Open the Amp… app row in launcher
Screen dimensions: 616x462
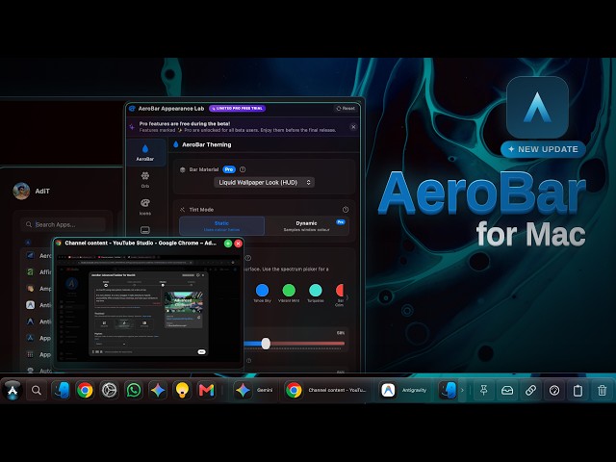pyautogui.click(x=38, y=289)
